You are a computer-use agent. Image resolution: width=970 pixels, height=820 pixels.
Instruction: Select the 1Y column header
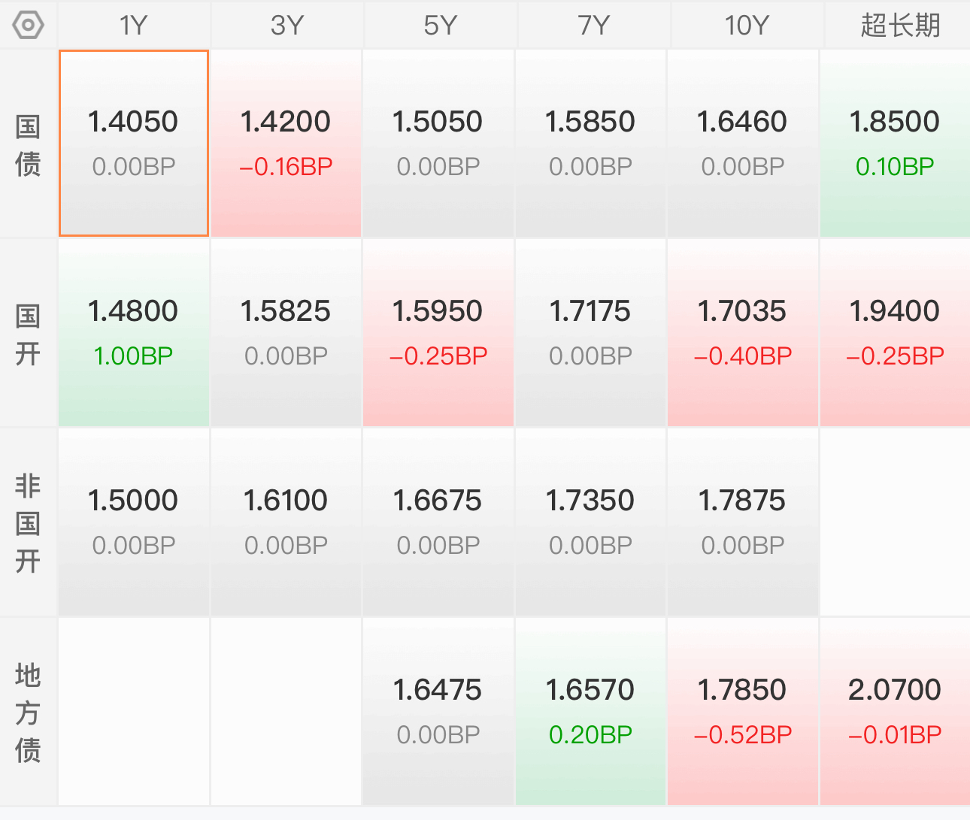pyautogui.click(x=134, y=25)
